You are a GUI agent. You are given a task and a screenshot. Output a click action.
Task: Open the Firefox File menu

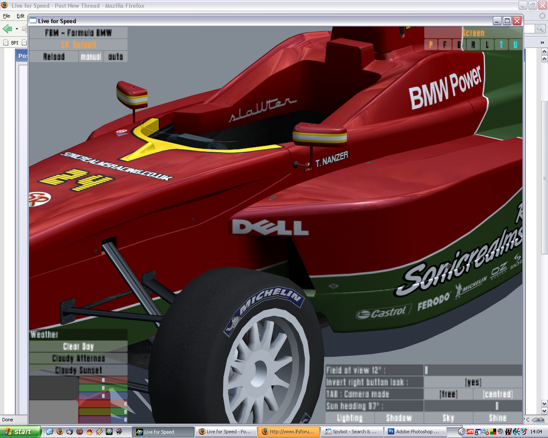pos(6,16)
